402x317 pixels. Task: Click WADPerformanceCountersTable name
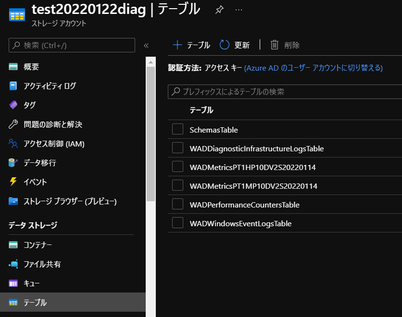(x=244, y=205)
